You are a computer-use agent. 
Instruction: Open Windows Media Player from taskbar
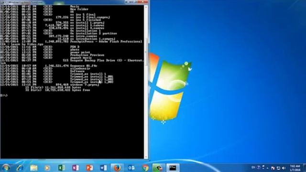pyautogui.click(x=47, y=168)
